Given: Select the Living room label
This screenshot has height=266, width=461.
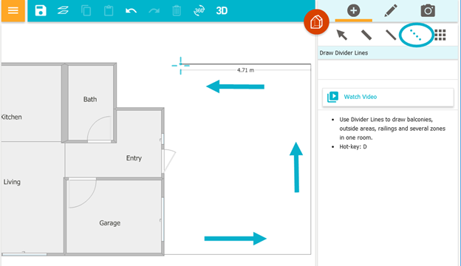Looking at the screenshot, I should pos(12,182).
